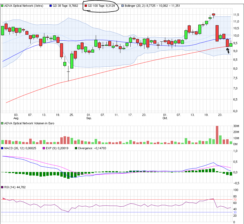Screen dimensions: 244x224
Task: Click the '03. Aug.' date axis label
Action: pyautogui.click(x=16, y=116)
